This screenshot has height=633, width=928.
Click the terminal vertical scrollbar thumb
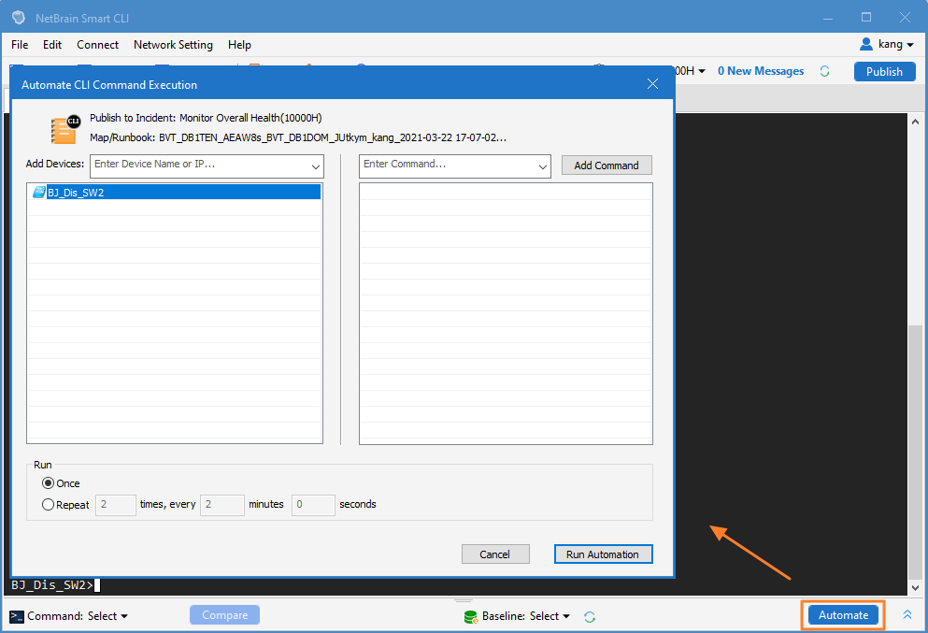tap(915, 452)
